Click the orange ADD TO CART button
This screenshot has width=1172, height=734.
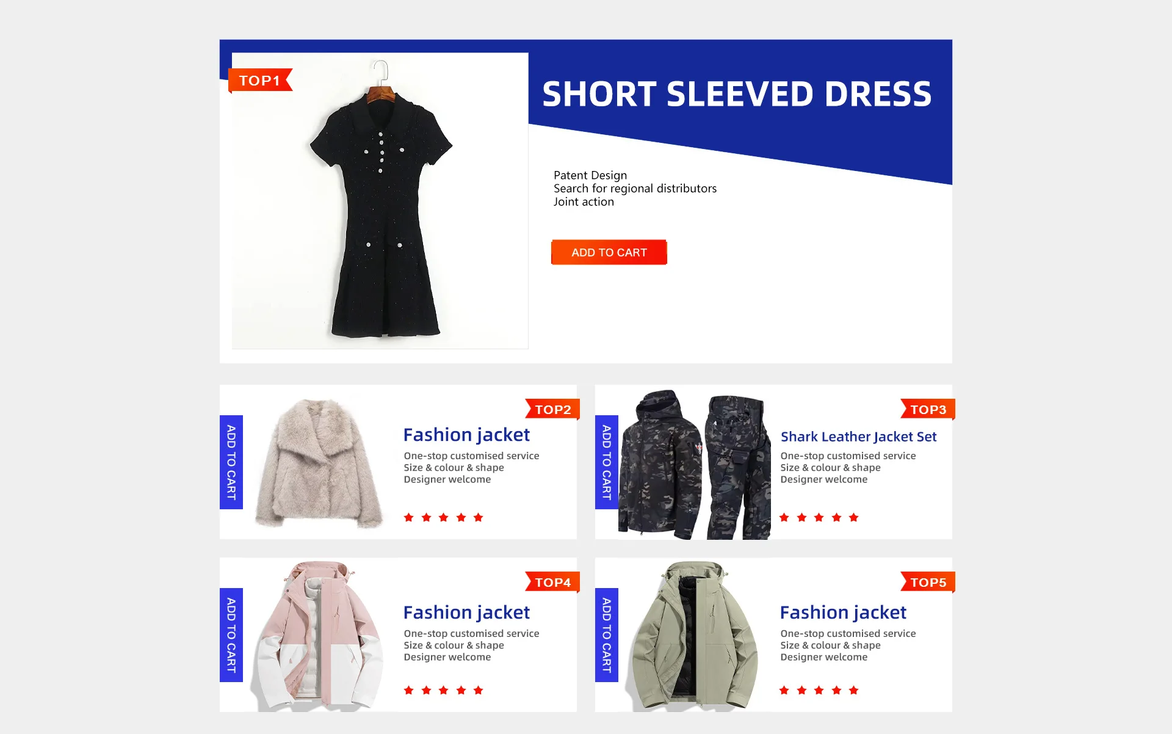tap(609, 252)
